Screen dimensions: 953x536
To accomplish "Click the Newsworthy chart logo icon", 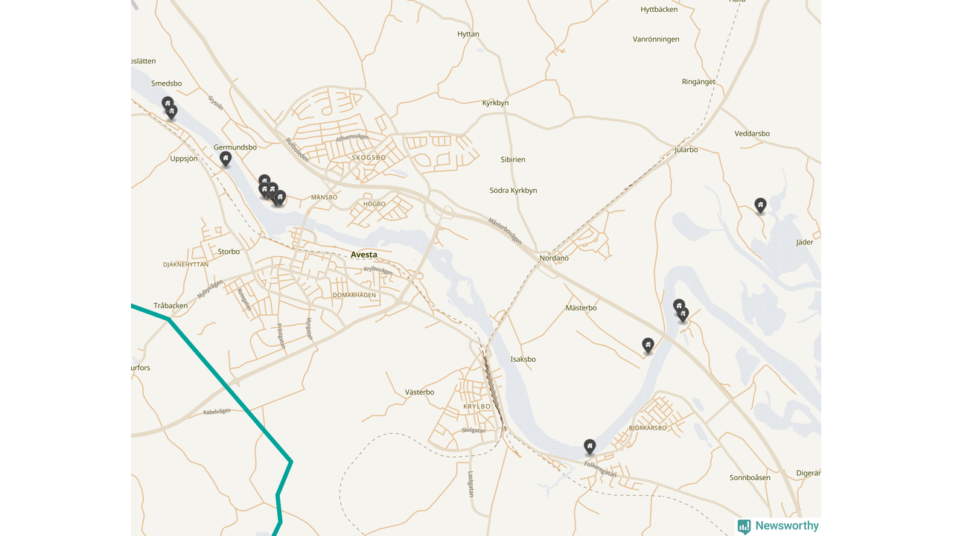I will pos(745,526).
